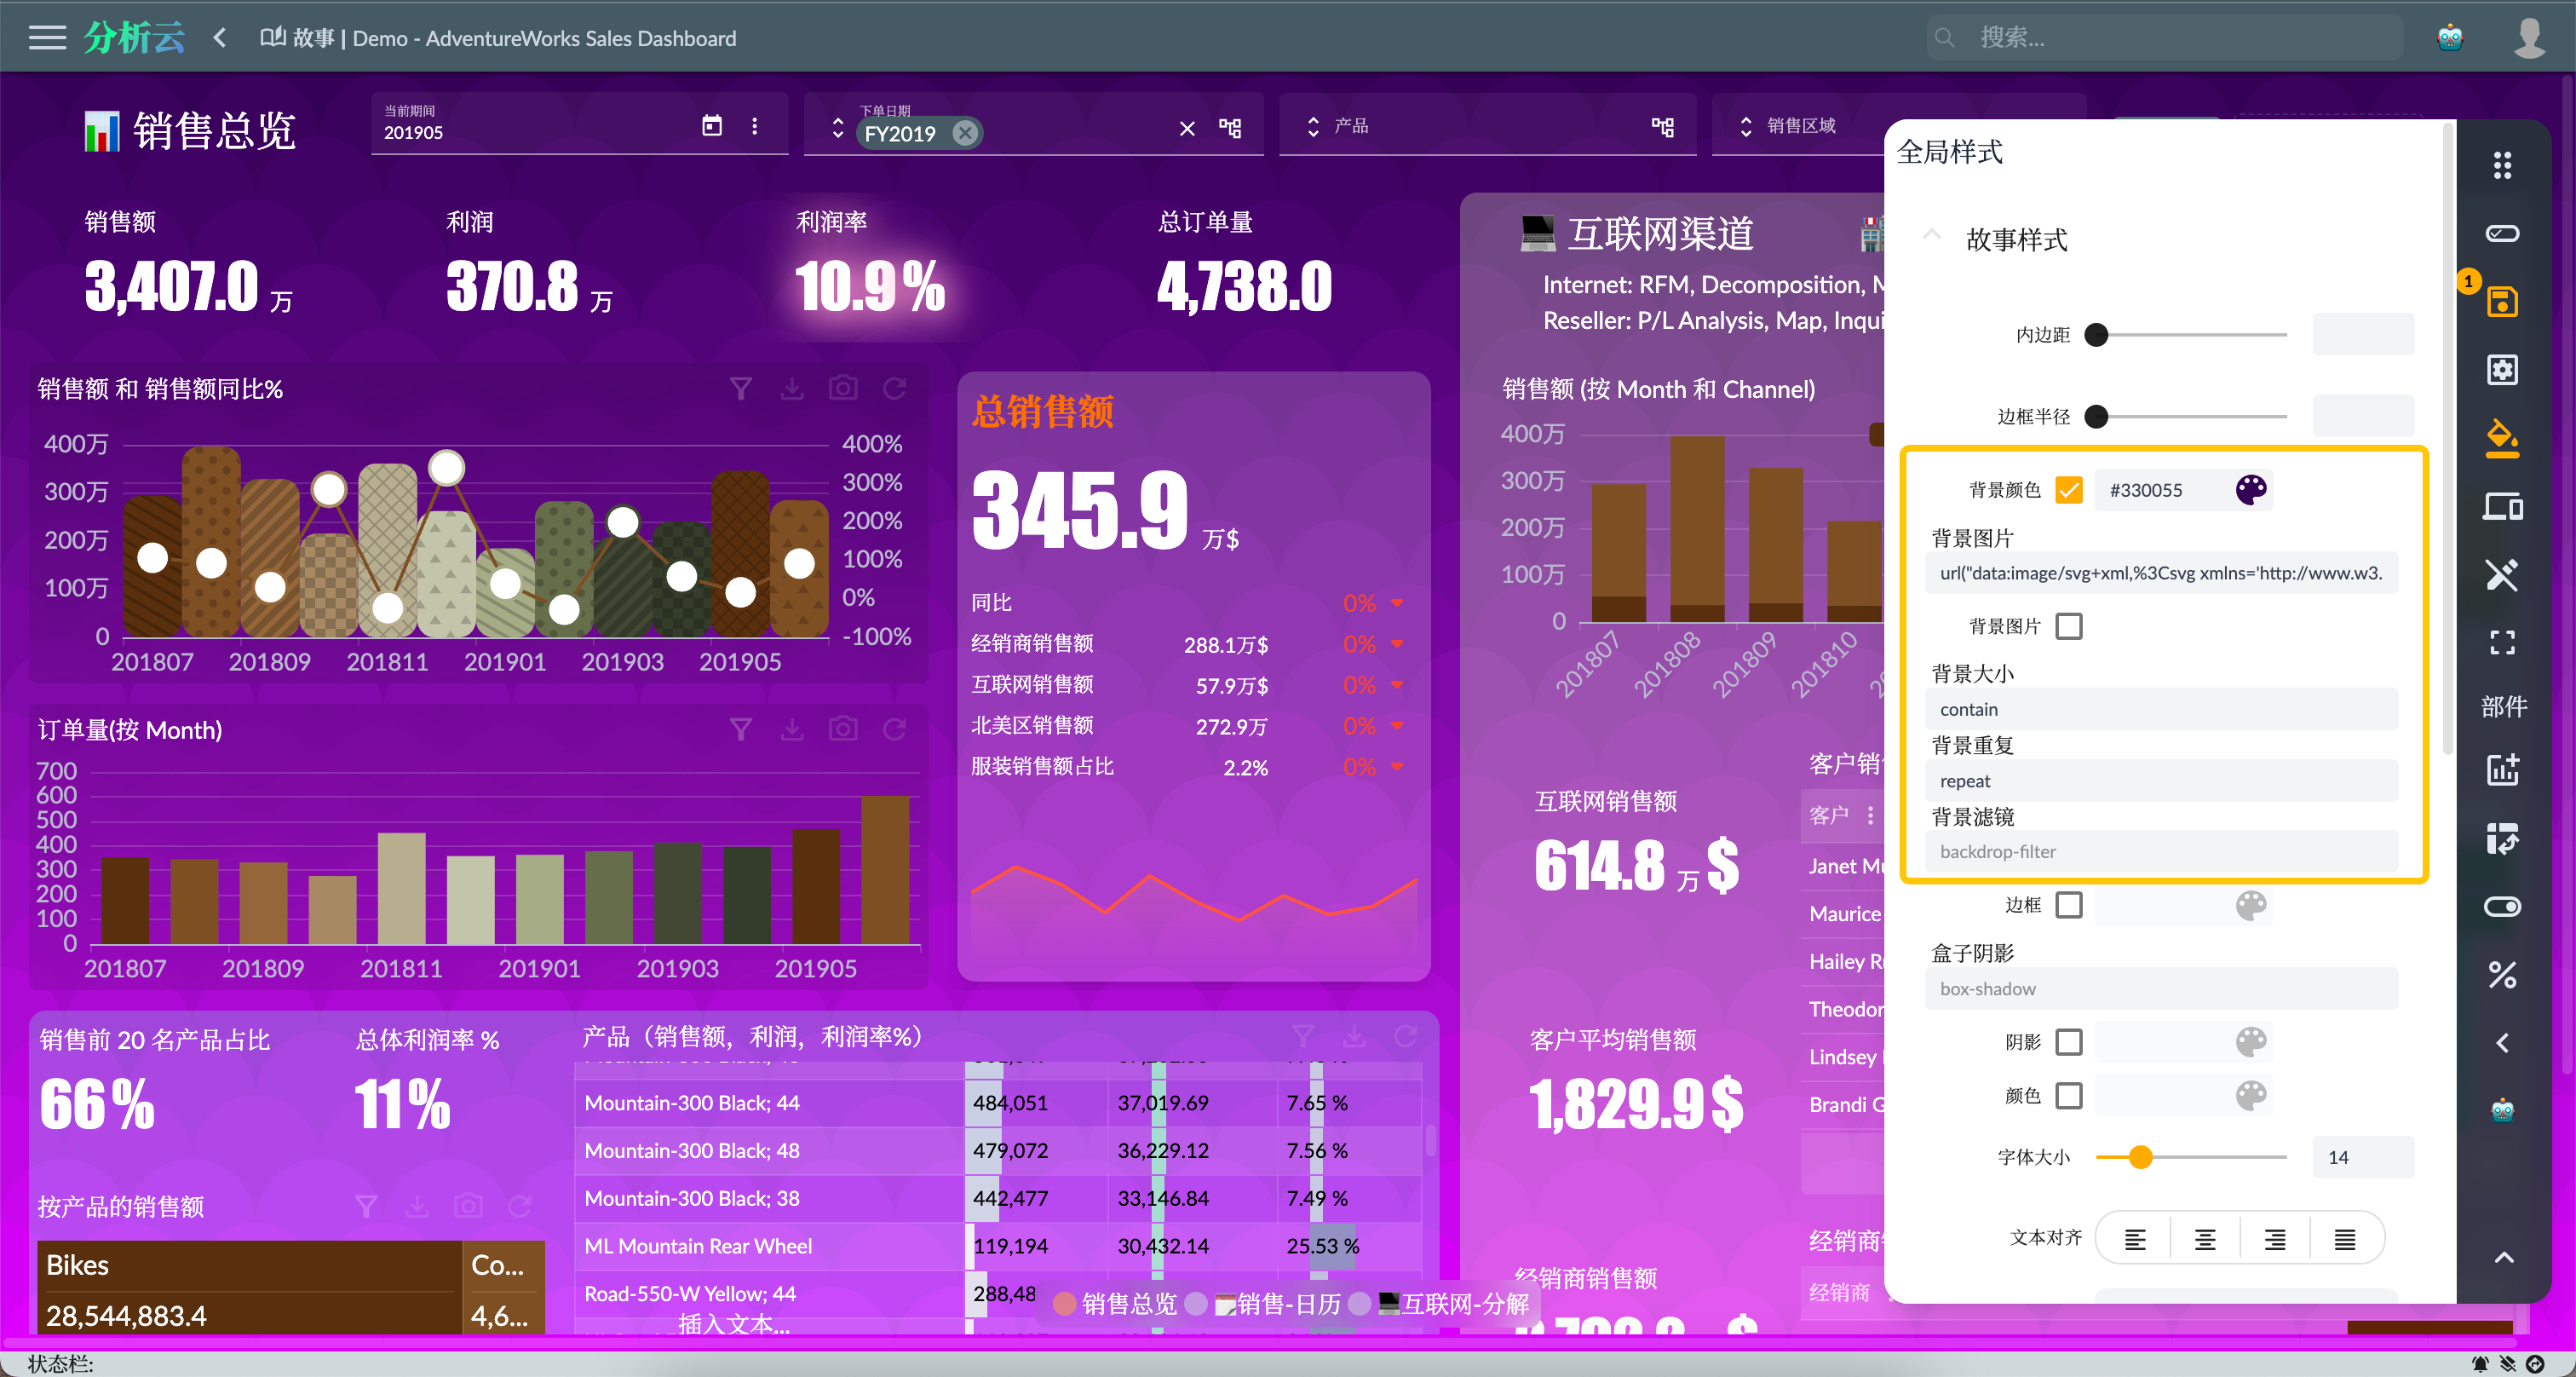The image size is (2576, 1377).
Task: Open the 背景大小 contain dropdown
Action: coord(2160,708)
